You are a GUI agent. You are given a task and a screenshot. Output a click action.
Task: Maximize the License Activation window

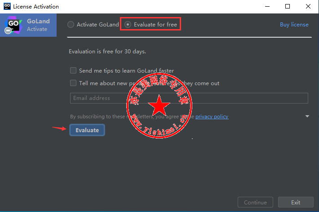(x=288, y=6)
